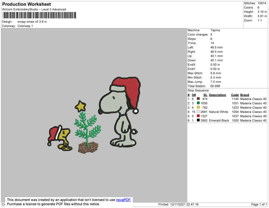
Task: Click the 'Colorway 1' value
Action: 25,26
